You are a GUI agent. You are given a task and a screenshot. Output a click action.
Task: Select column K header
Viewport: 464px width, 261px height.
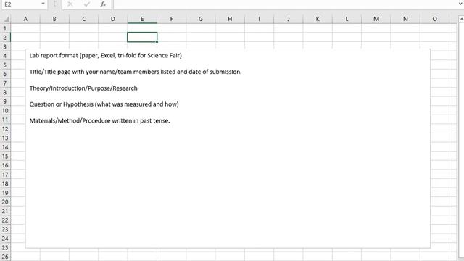tap(318, 19)
